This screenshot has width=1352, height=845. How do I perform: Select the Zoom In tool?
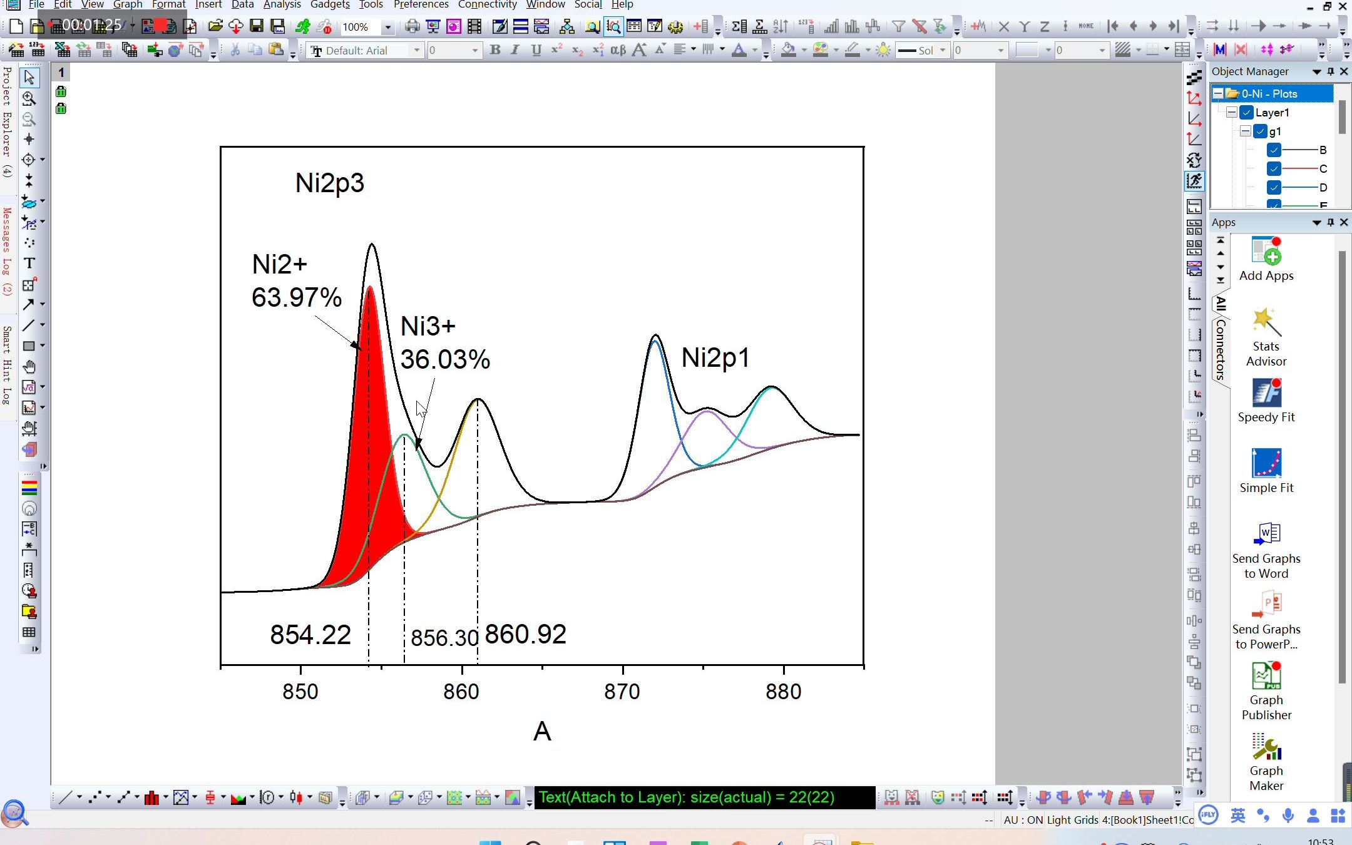(29, 98)
